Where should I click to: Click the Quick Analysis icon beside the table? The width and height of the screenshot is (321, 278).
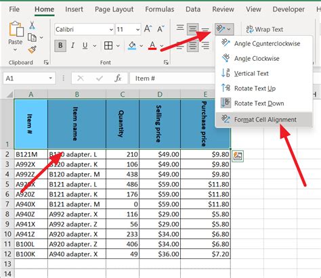pos(238,156)
